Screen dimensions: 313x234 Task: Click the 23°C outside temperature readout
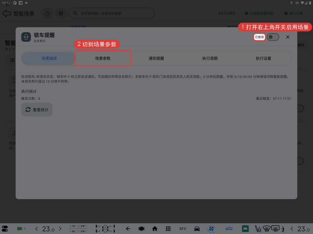(x=182, y=229)
